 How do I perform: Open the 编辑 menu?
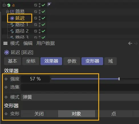[x=28, y=43]
